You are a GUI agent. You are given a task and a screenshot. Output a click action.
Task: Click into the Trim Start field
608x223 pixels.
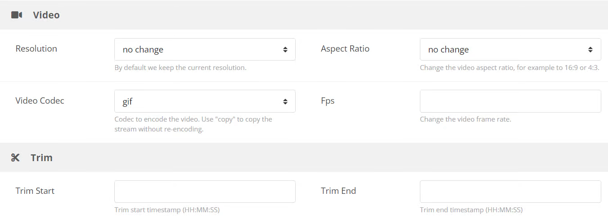click(205, 192)
